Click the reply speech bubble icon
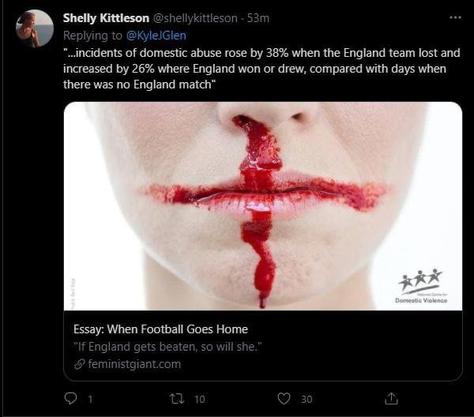The image size is (474, 417). point(71,399)
